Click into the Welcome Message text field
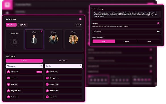 (x=126, y=15)
